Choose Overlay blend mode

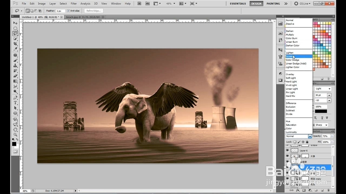(299, 74)
